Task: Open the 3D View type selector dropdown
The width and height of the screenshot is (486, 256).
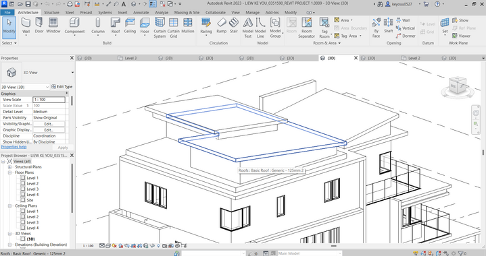Action: [x=72, y=73]
